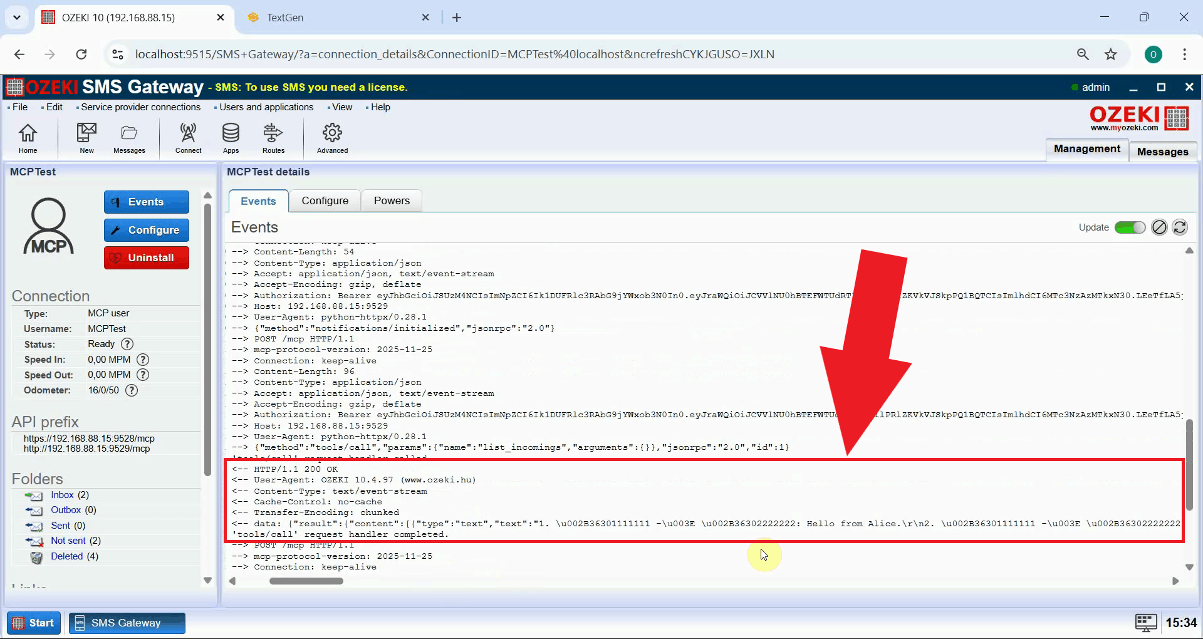Click the events log scroll-right arrow
This screenshot has width=1203, height=639.
pos(1175,581)
